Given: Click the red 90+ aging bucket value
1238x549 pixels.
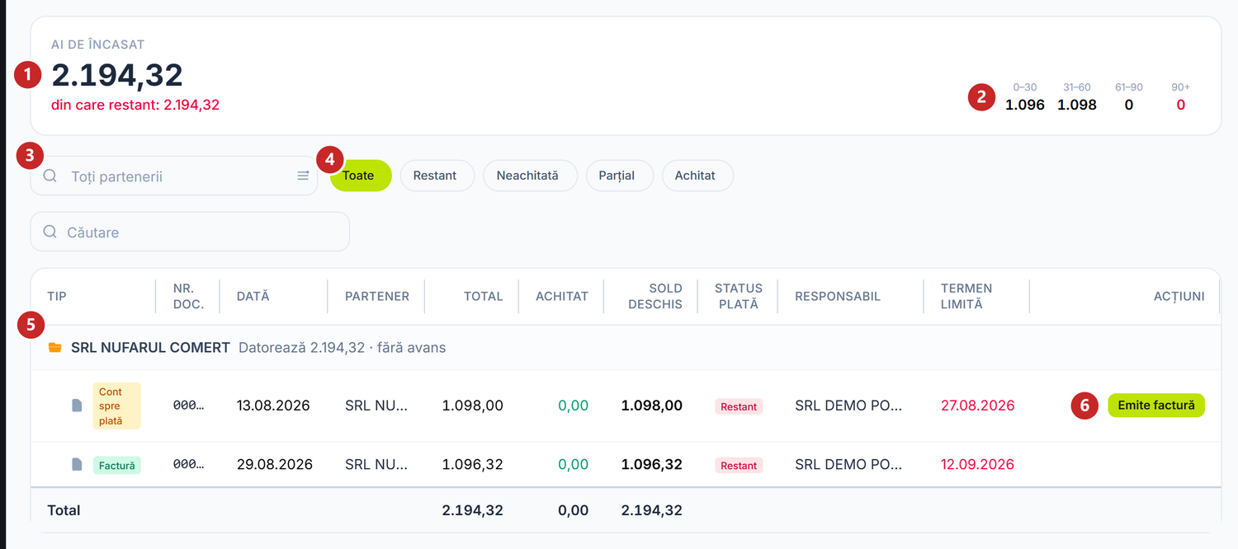Looking at the screenshot, I should (x=1181, y=105).
